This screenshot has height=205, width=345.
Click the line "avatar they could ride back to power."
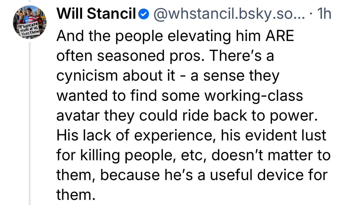point(189,115)
